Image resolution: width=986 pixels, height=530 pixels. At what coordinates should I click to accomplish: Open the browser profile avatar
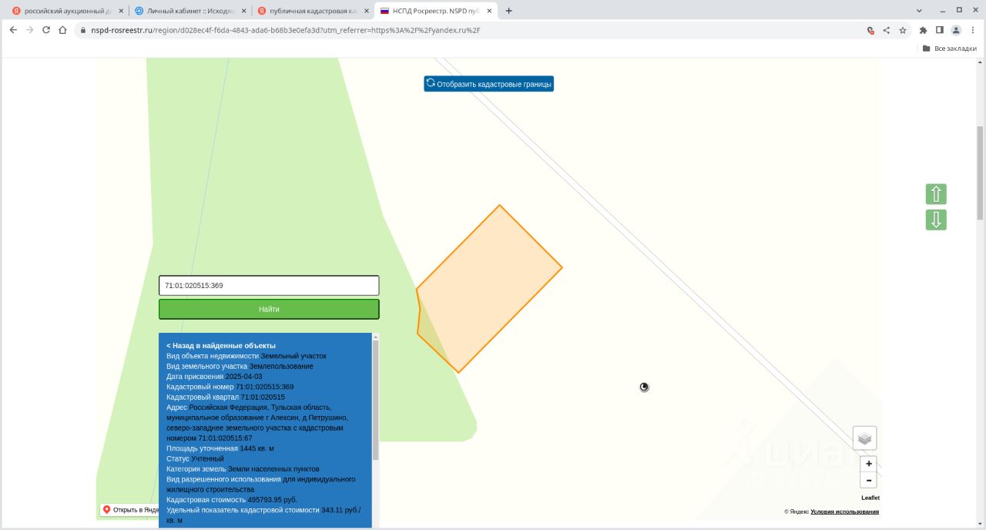pos(956,30)
